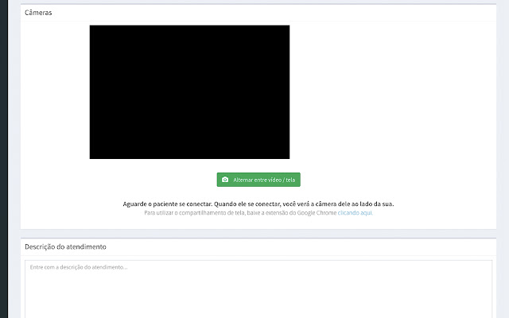Open the 'clicando aqui' extension link

pos(356,213)
